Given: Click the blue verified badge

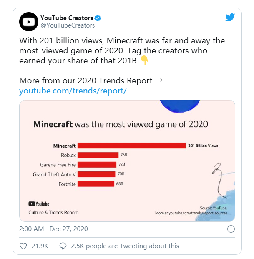Looking at the screenshot, I should (x=98, y=18).
